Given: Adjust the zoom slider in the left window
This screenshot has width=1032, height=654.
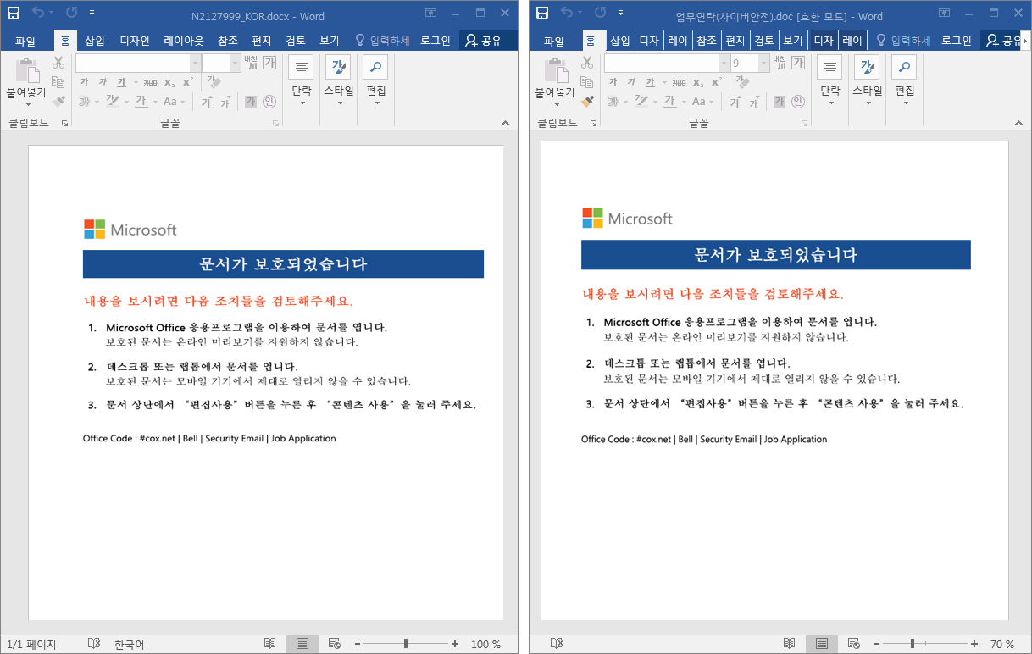Looking at the screenshot, I should [406, 644].
